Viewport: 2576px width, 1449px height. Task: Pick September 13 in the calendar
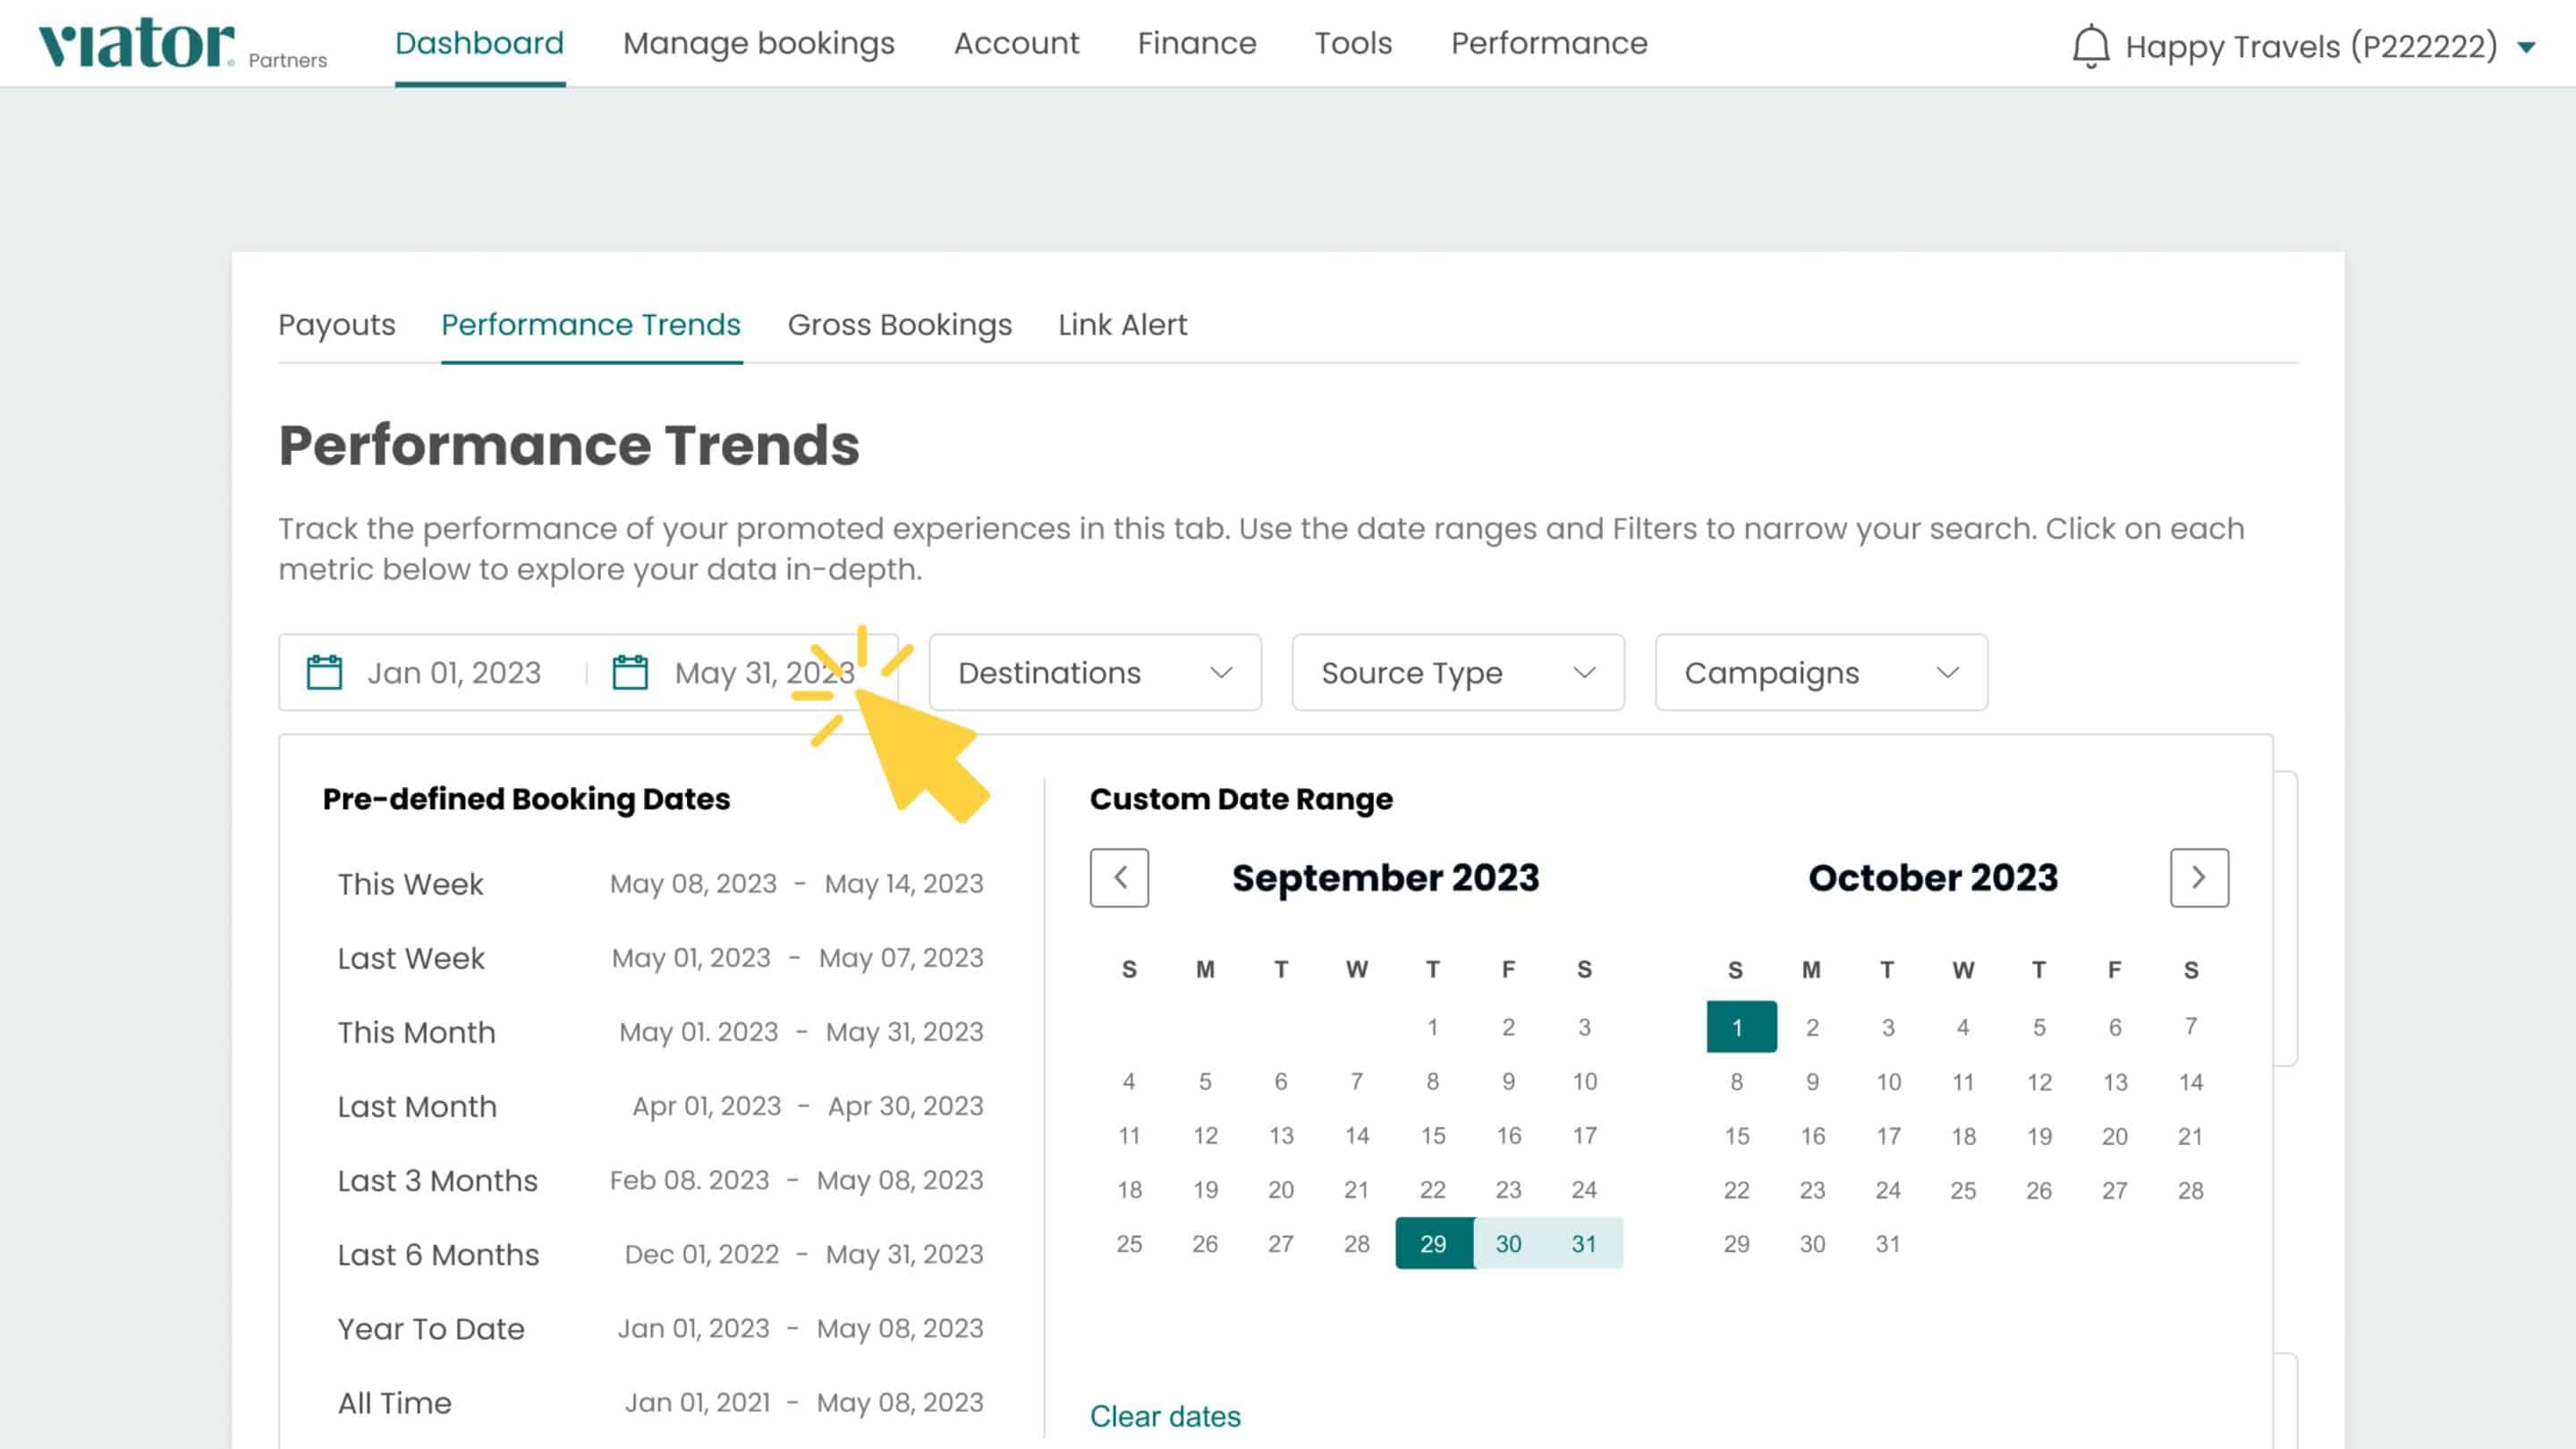[x=1281, y=1135]
